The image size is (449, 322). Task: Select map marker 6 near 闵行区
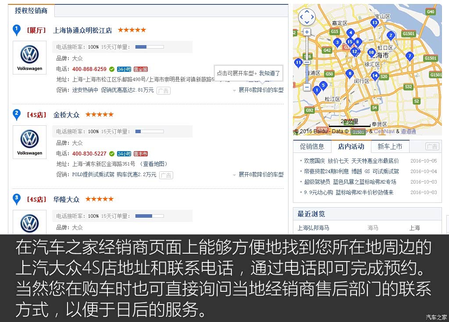tap(349, 74)
